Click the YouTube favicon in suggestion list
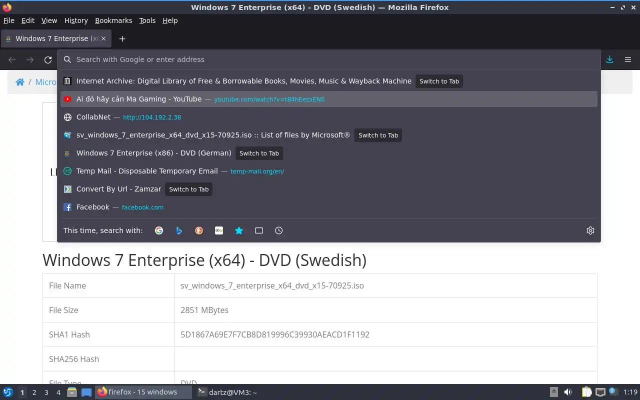 [67, 99]
